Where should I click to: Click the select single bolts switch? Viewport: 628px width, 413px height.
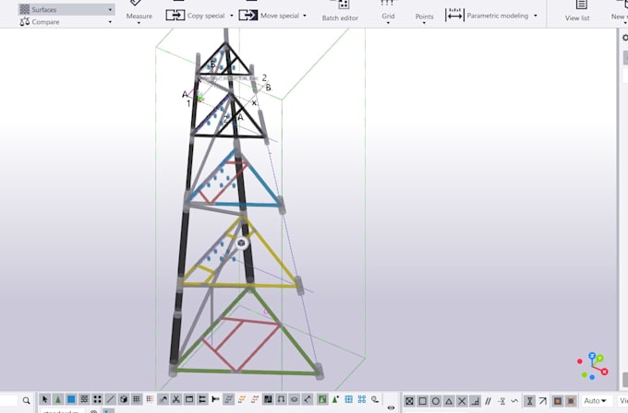[x=215, y=399]
